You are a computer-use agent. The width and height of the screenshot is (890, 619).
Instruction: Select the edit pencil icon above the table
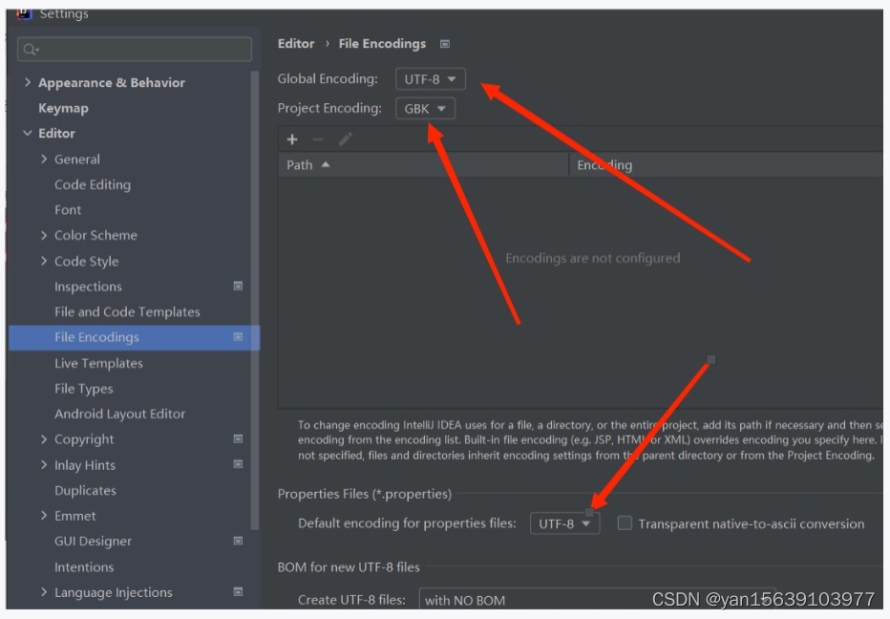(346, 139)
